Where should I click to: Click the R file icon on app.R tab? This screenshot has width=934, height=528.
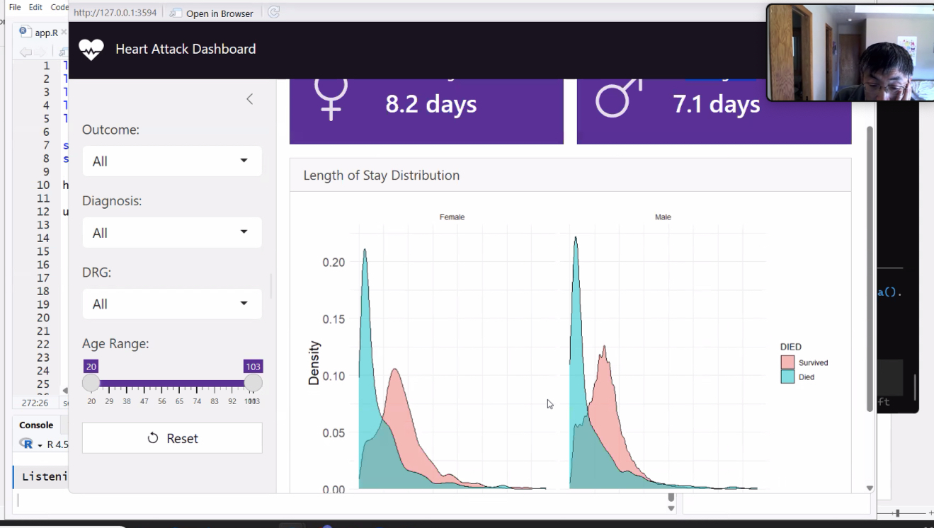(25, 32)
